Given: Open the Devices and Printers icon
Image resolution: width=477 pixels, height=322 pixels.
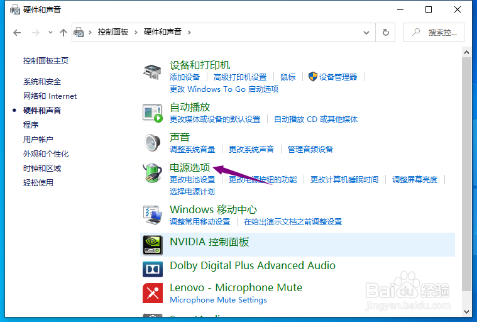Looking at the screenshot, I should pyautogui.click(x=152, y=72).
